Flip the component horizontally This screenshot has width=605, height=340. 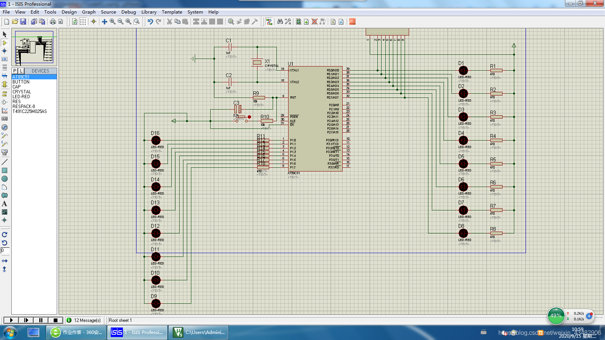click(x=5, y=261)
